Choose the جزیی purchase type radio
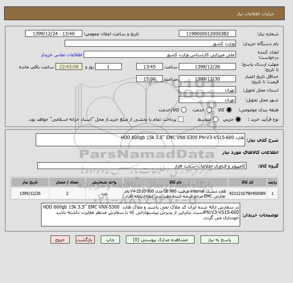This screenshot has width=293, height=283. 238,119
